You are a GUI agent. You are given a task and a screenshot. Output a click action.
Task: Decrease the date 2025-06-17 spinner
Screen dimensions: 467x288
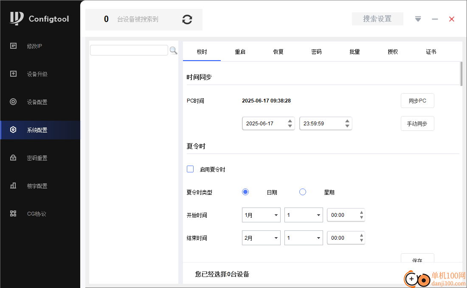click(290, 126)
